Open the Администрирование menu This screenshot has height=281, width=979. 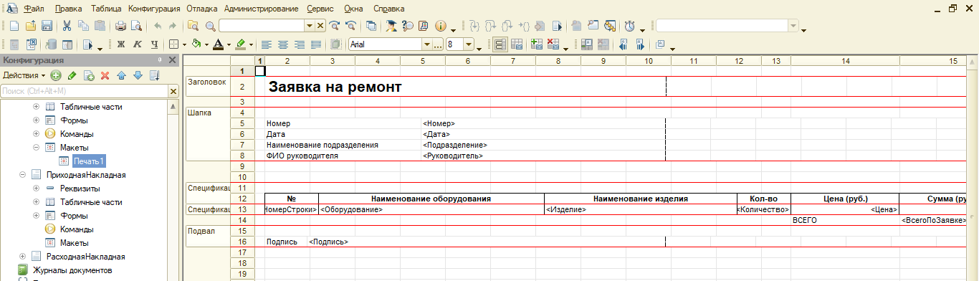coord(262,9)
